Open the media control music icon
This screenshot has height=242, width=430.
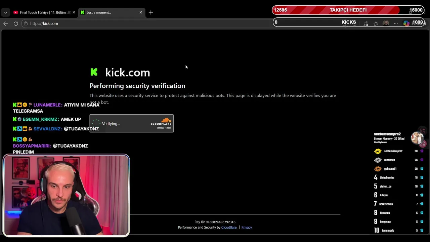pyautogui.click(x=366, y=24)
